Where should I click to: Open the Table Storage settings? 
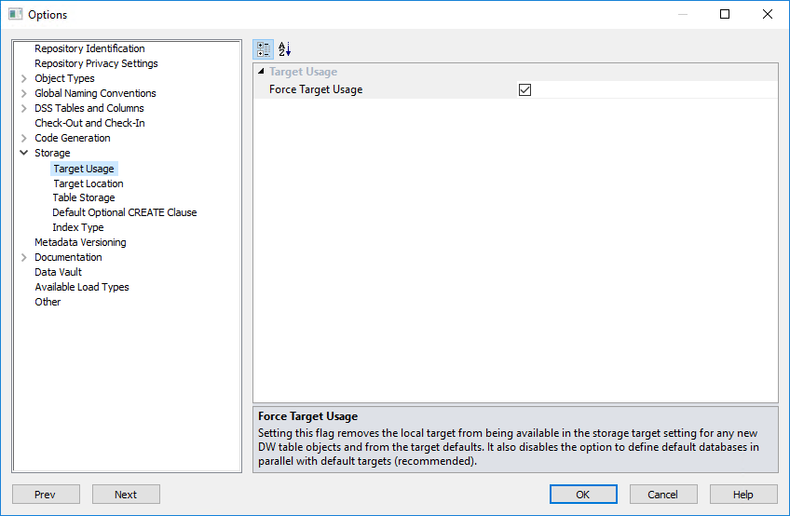[x=84, y=197]
